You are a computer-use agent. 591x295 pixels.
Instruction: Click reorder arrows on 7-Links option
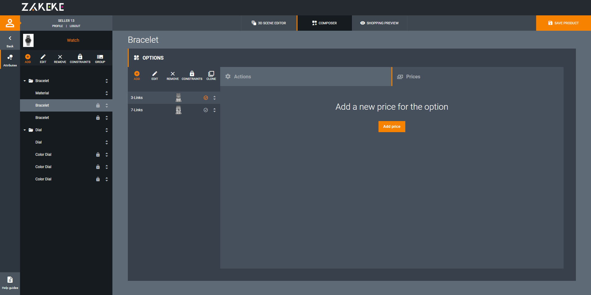click(214, 110)
